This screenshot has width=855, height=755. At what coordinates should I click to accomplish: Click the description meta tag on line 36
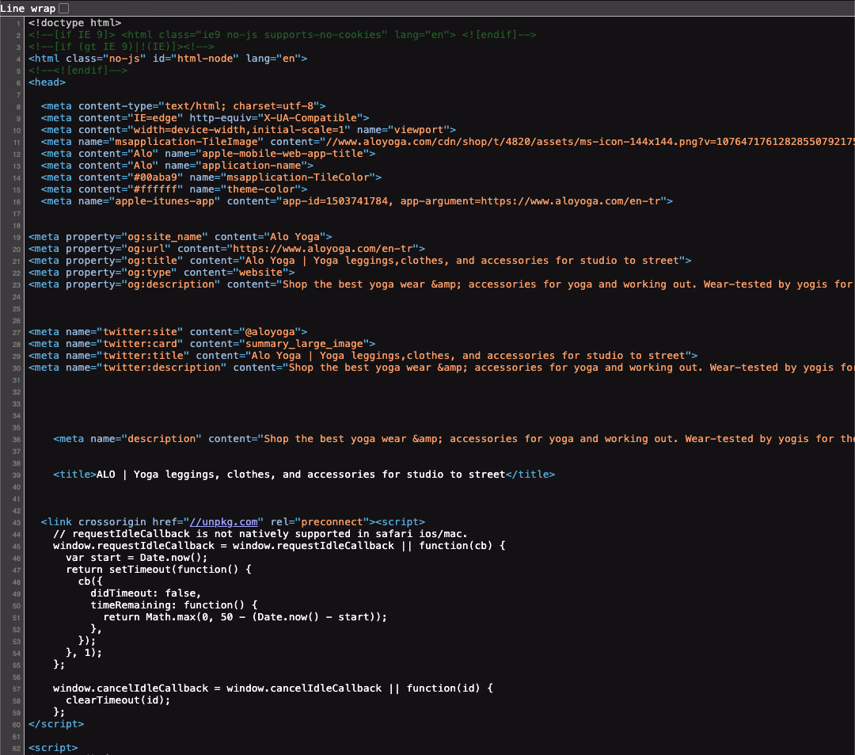454,439
